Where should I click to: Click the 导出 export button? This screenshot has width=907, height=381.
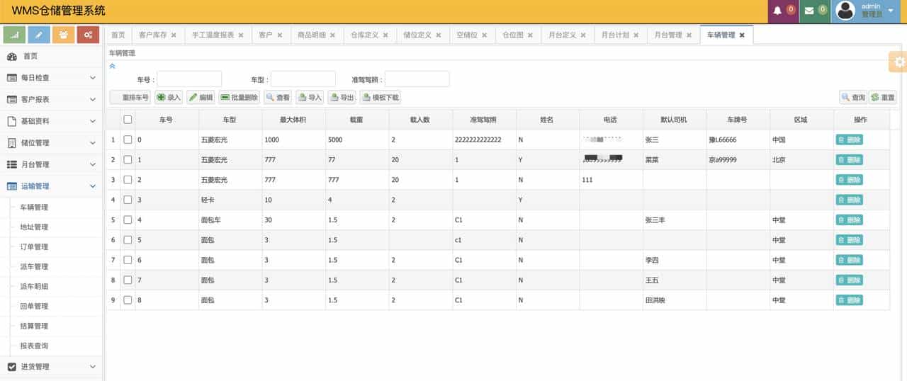[x=342, y=98]
